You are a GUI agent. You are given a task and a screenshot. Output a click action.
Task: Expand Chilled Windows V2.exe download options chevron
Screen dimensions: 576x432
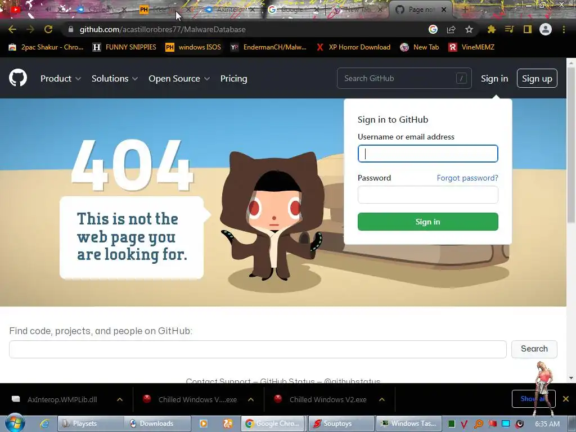pos(382,399)
